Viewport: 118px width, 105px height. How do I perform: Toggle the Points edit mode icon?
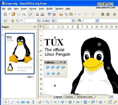coord(110,102)
